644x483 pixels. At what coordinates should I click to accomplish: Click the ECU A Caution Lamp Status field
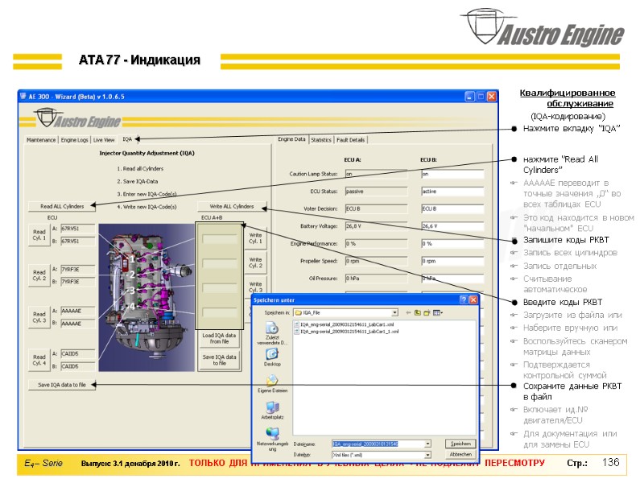376,174
